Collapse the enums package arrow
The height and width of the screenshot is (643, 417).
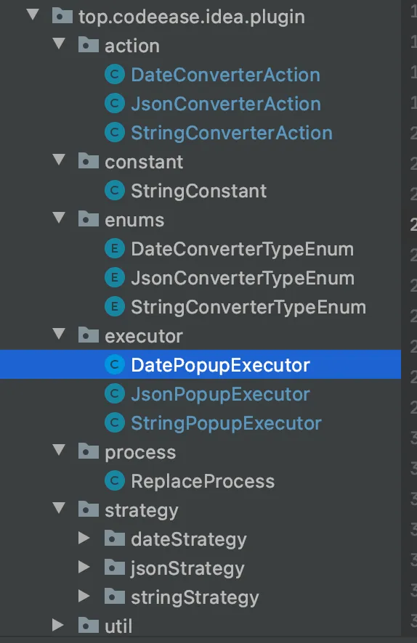(59, 218)
